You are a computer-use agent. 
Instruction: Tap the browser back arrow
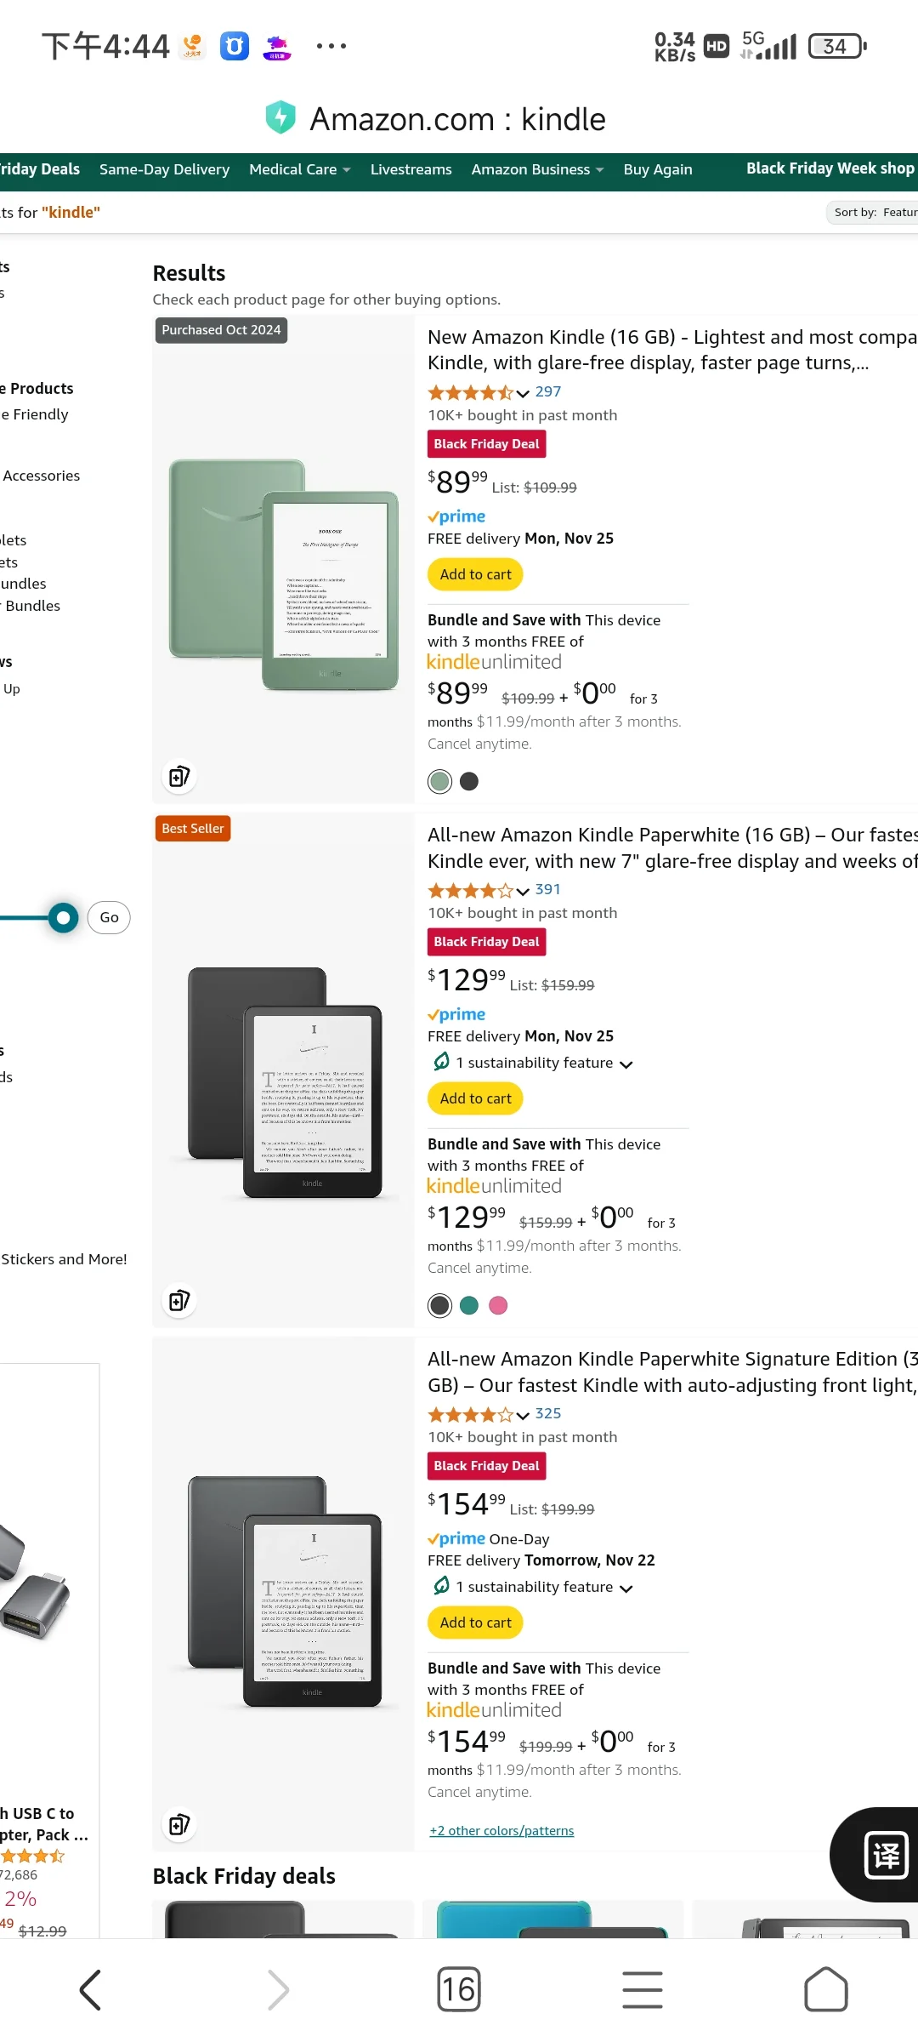[91, 1990]
